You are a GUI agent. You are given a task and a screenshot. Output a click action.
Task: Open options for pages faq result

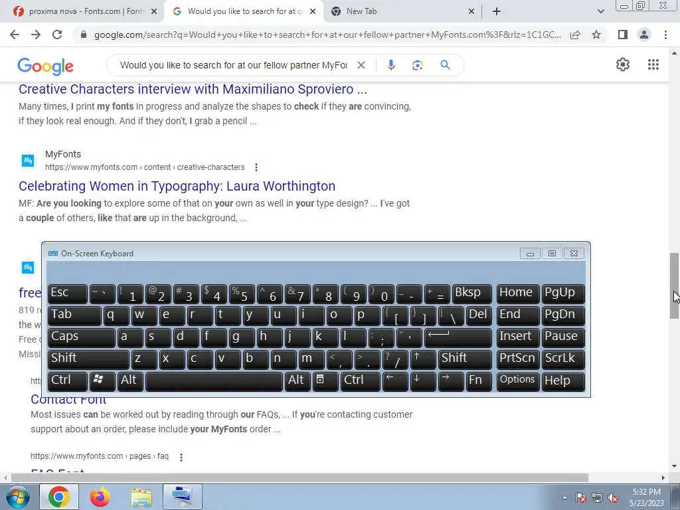pyautogui.click(x=181, y=457)
